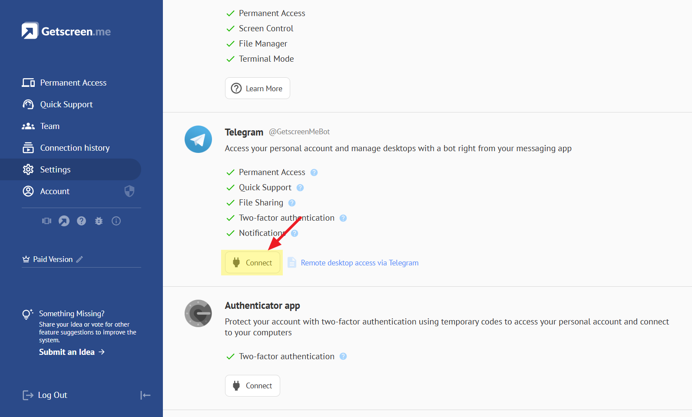Viewport: 692px width, 417px height.
Task: Open Permanent Access in the sidebar
Action: tap(73, 83)
